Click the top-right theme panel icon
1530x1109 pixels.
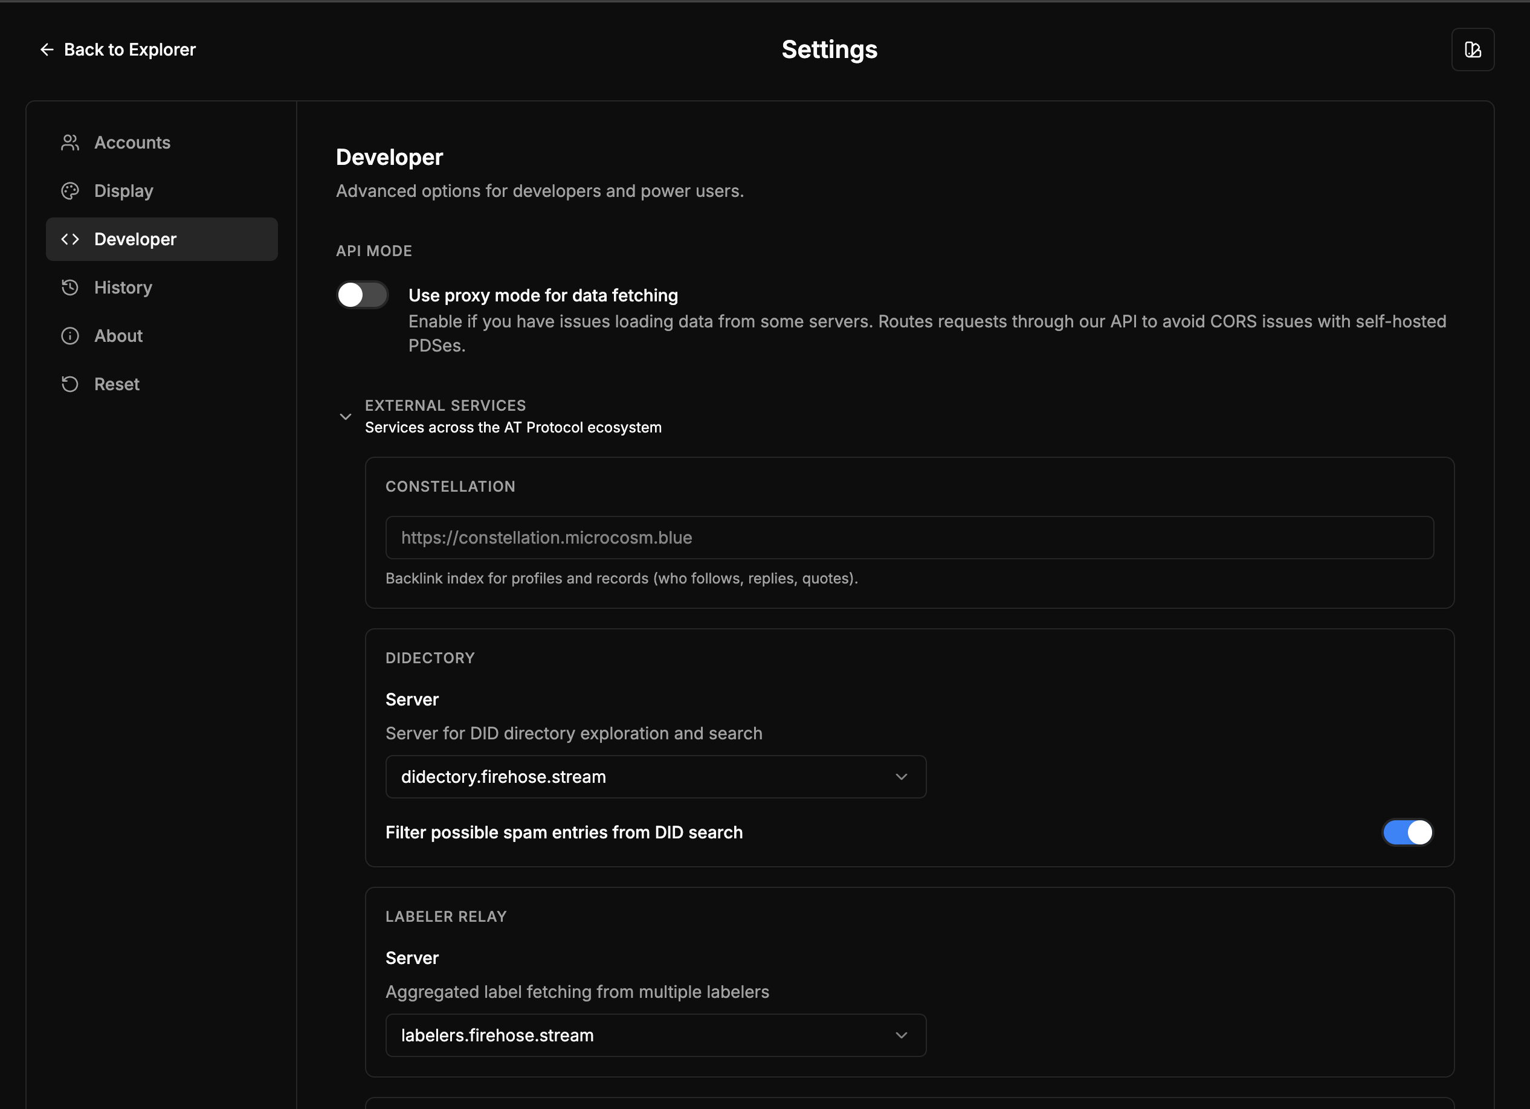(1472, 50)
